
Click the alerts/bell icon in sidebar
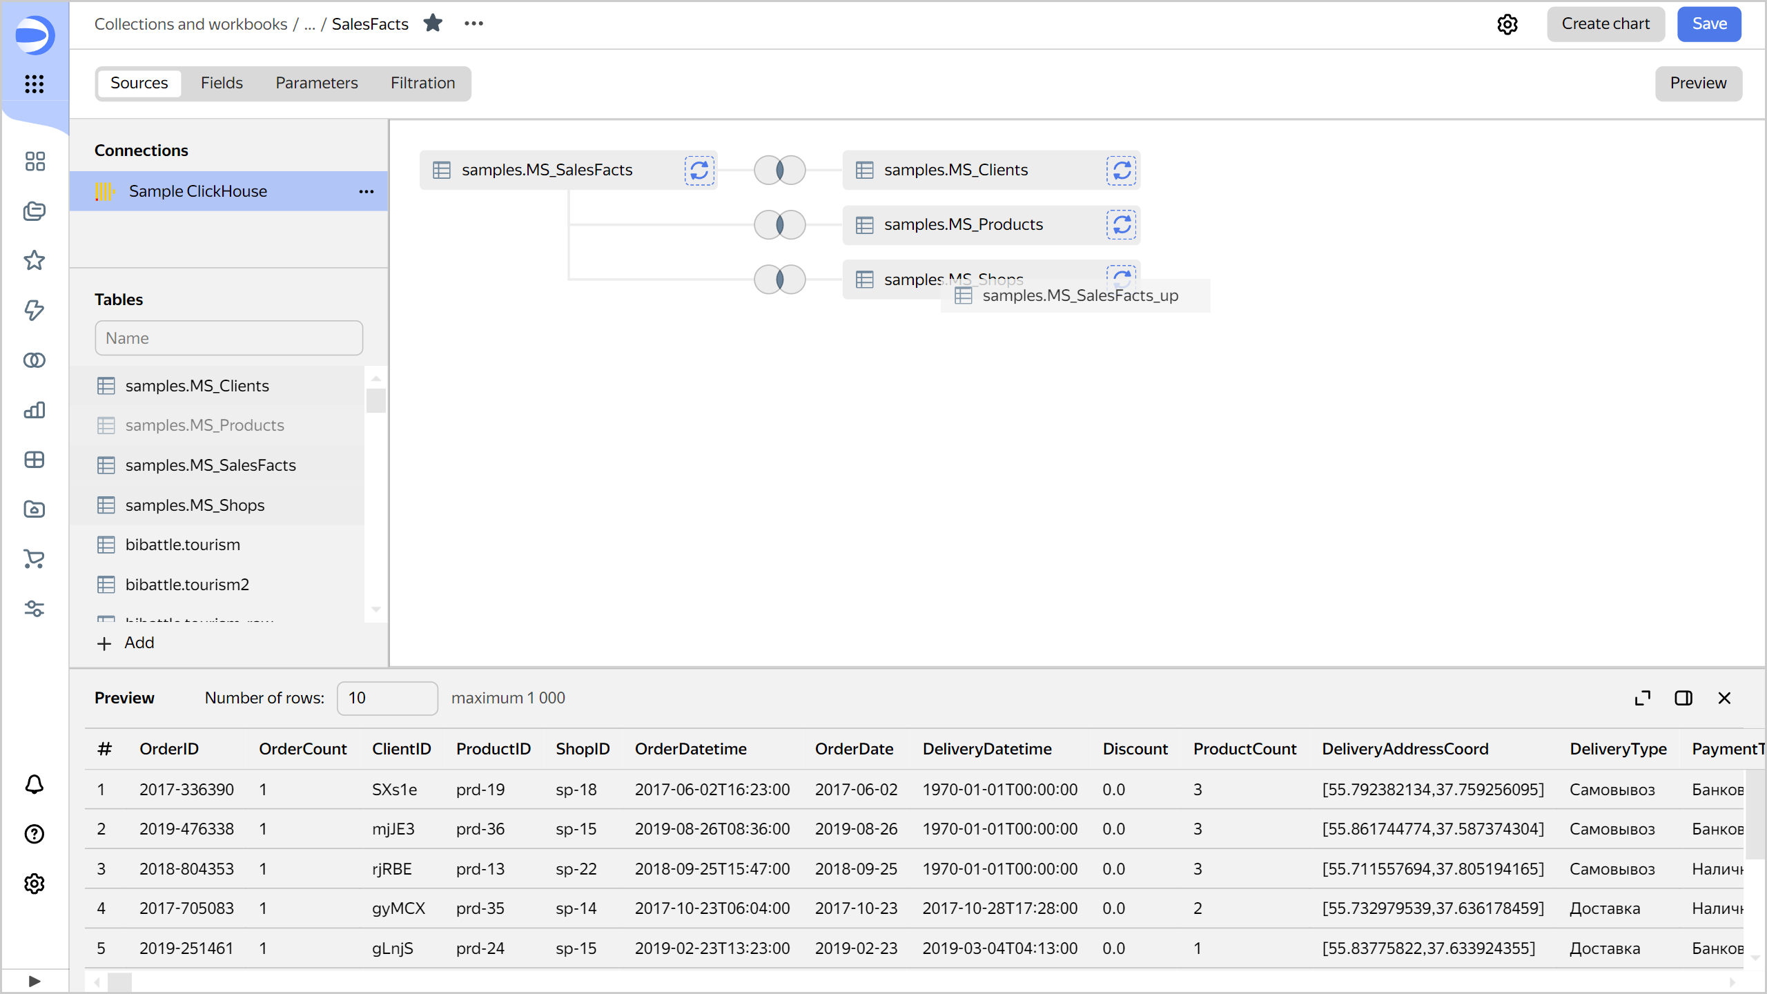(x=34, y=784)
